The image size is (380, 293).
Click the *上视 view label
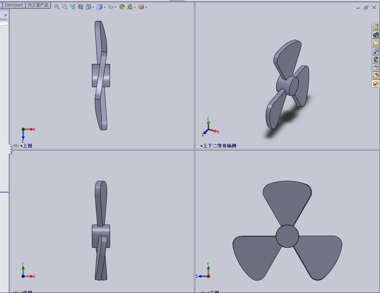pyautogui.click(x=26, y=146)
